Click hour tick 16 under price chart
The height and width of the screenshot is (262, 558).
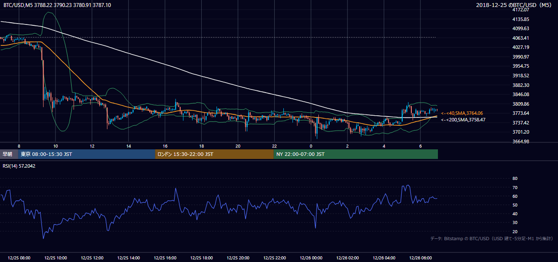(x=165, y=146)
